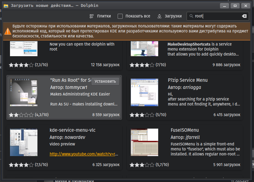The height and width of the screenshot is (182, 254).
Task: Focus the search field containing root
Action: click(x=218, y=16)
